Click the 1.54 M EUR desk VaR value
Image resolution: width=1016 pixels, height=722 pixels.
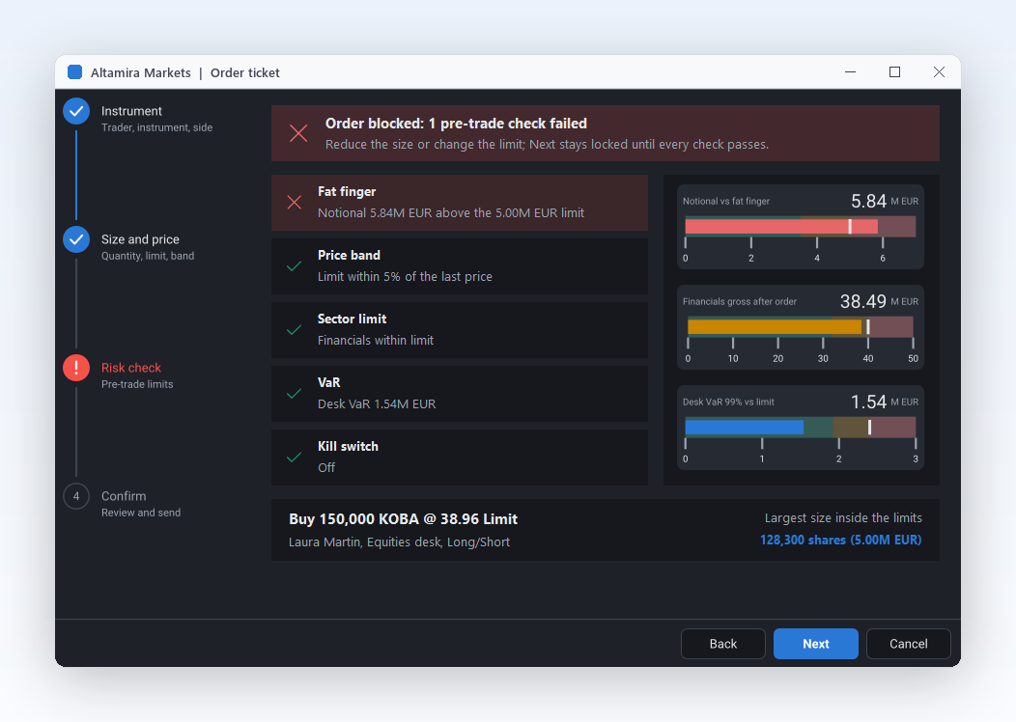click(885, 402)
